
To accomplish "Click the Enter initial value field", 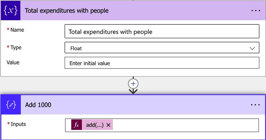I will [x=162, y=63].
